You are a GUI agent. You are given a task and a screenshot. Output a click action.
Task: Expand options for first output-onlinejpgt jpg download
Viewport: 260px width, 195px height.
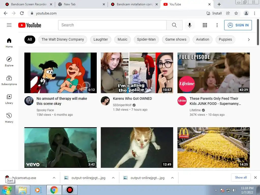pyautogui.click(x=113, y=178)
